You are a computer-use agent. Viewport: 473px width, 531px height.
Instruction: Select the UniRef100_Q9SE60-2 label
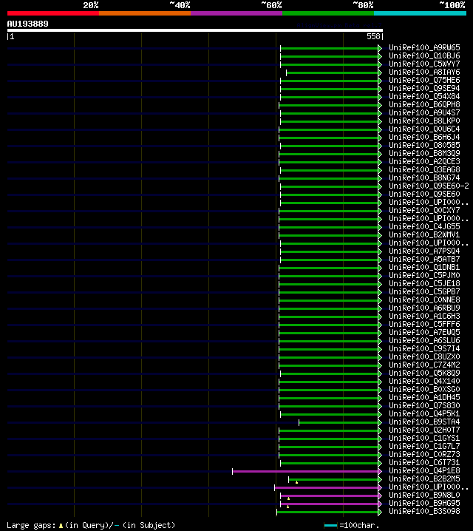click(x=429, y=186)
